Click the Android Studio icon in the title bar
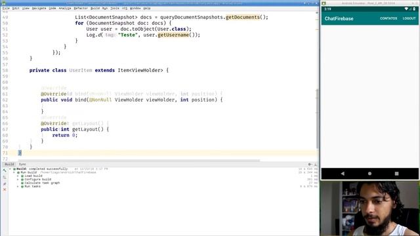420x236 pixels. (3, 3)
